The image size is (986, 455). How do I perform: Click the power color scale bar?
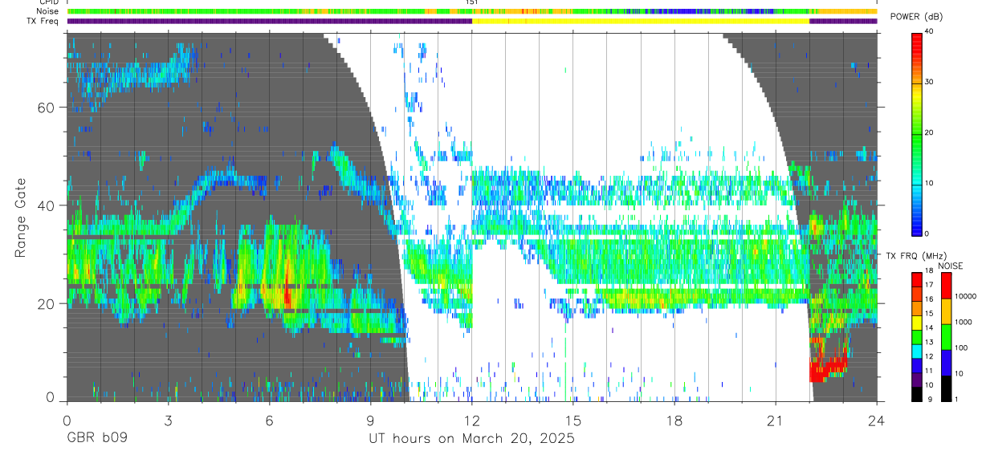(x=917, y=133)
